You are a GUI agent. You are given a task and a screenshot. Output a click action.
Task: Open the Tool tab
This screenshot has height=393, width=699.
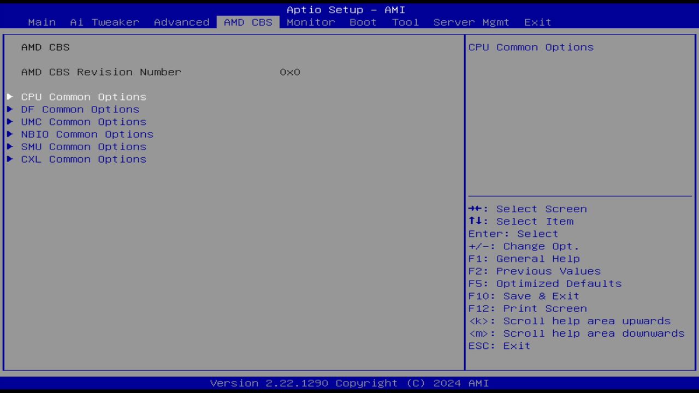(x=405, y=22)
